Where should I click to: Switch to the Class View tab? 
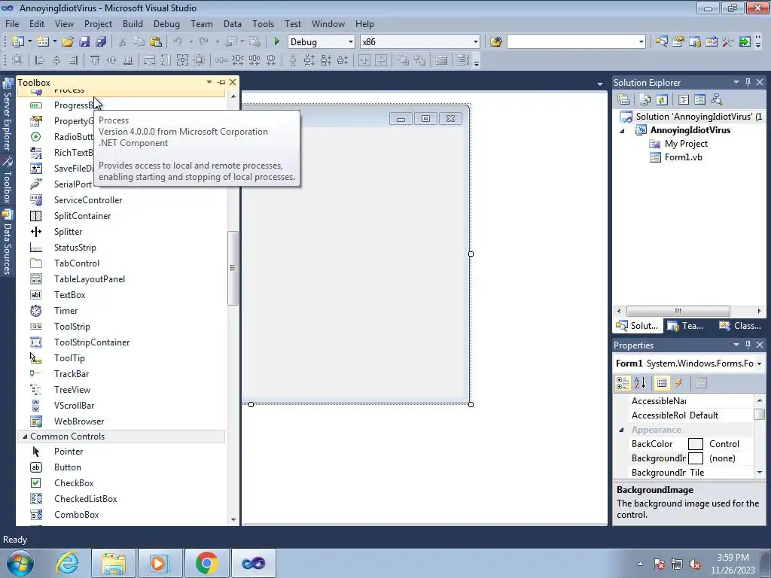[x=739, y=325]
